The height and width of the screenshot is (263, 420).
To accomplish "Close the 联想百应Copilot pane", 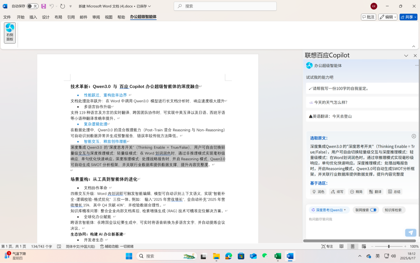I will [x=415, y=56].
